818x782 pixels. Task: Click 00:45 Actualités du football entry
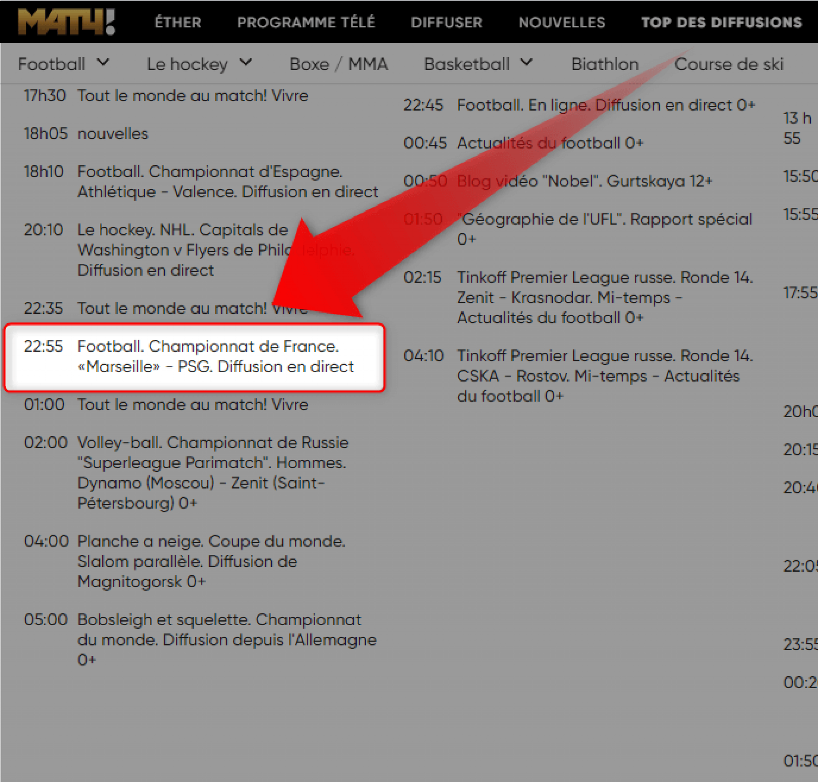[x=523, y=143]
